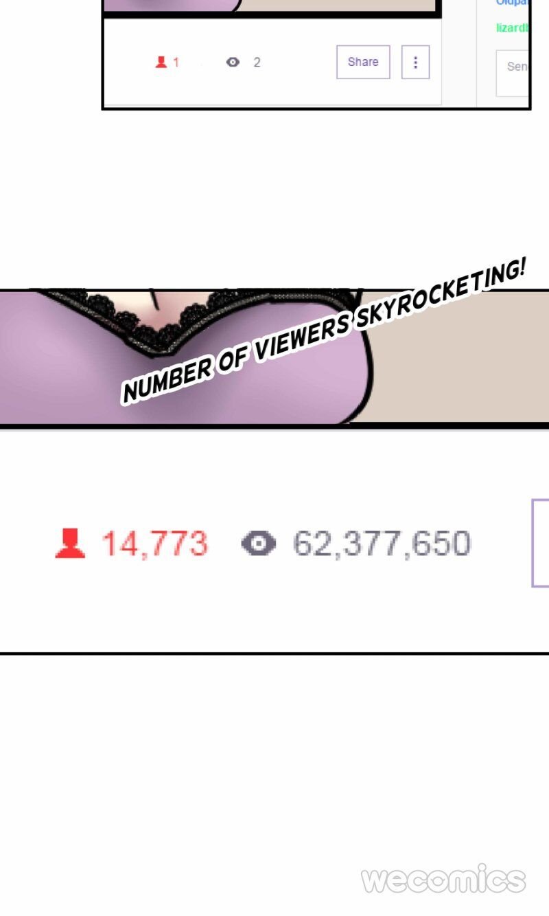Select the 14,773 live viewer count
This screenshot has height=916, width=549.
(x=154, y=544)
